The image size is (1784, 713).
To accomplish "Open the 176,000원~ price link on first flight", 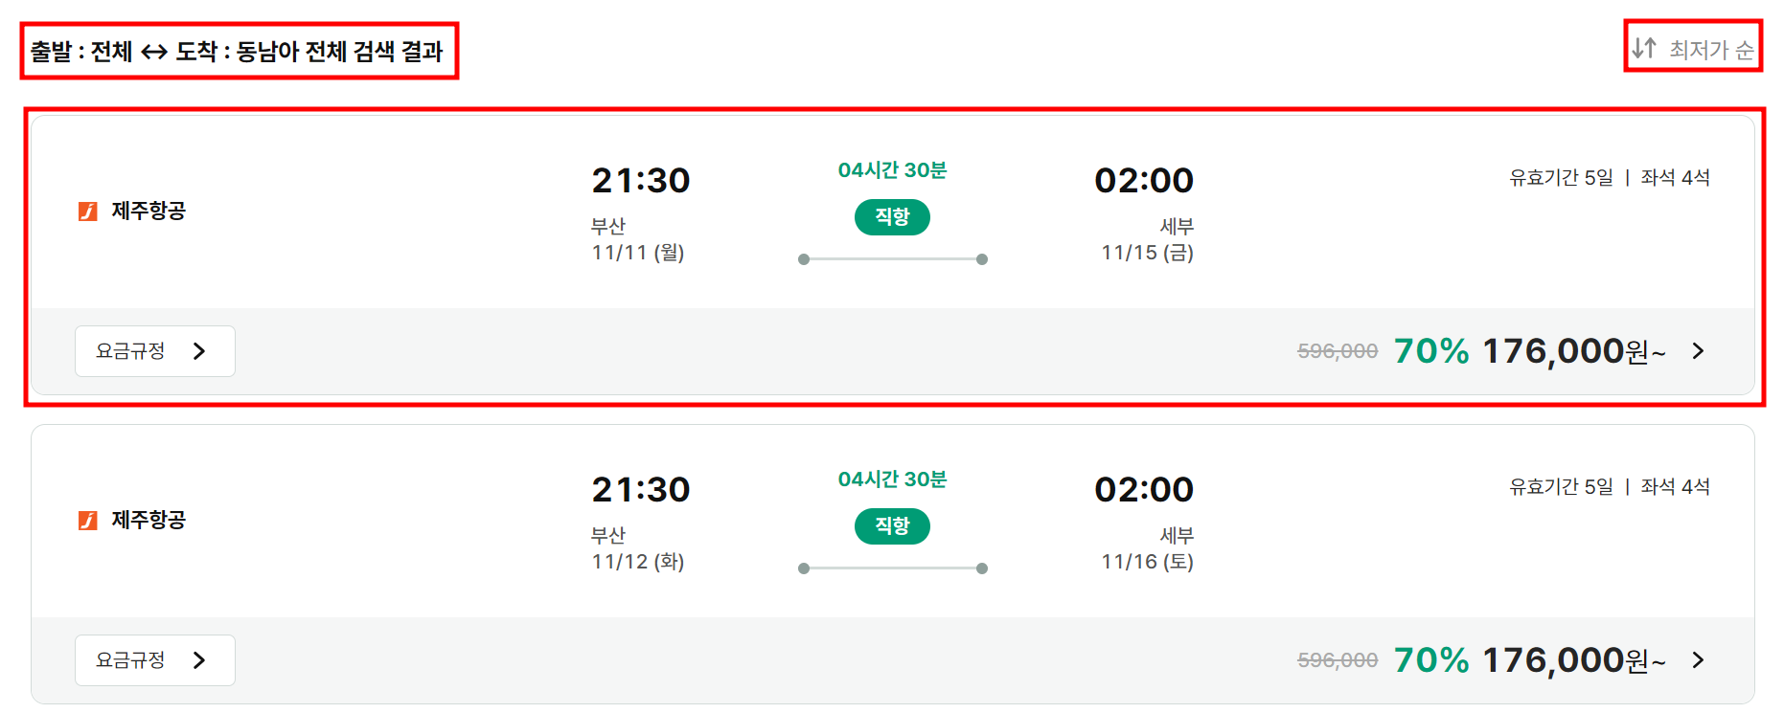I will point(1571,351).
